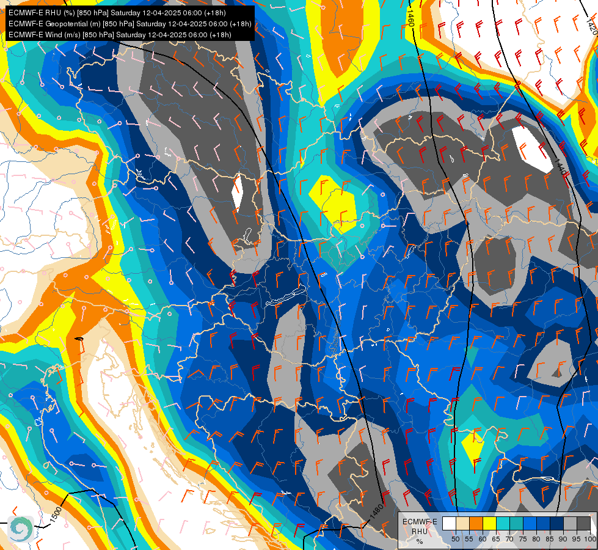Click the legend value 65

[x=496, y=539]
